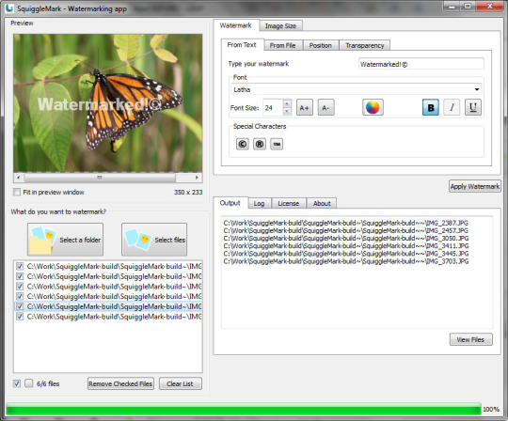Screen dimensions: 508x421
Task: Open the Position tab
Action: click(x=321, y=46)
